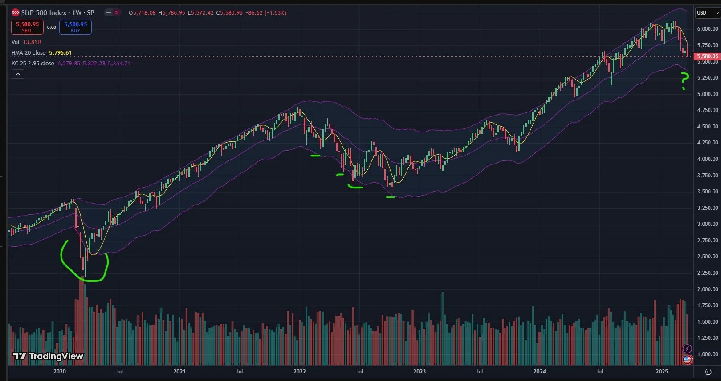Click the blue BUY 5,580.95 button

pos(75,27)
